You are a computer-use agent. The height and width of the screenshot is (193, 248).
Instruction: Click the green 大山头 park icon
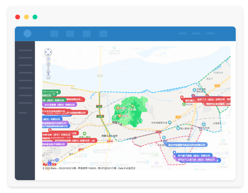(184, 104)
